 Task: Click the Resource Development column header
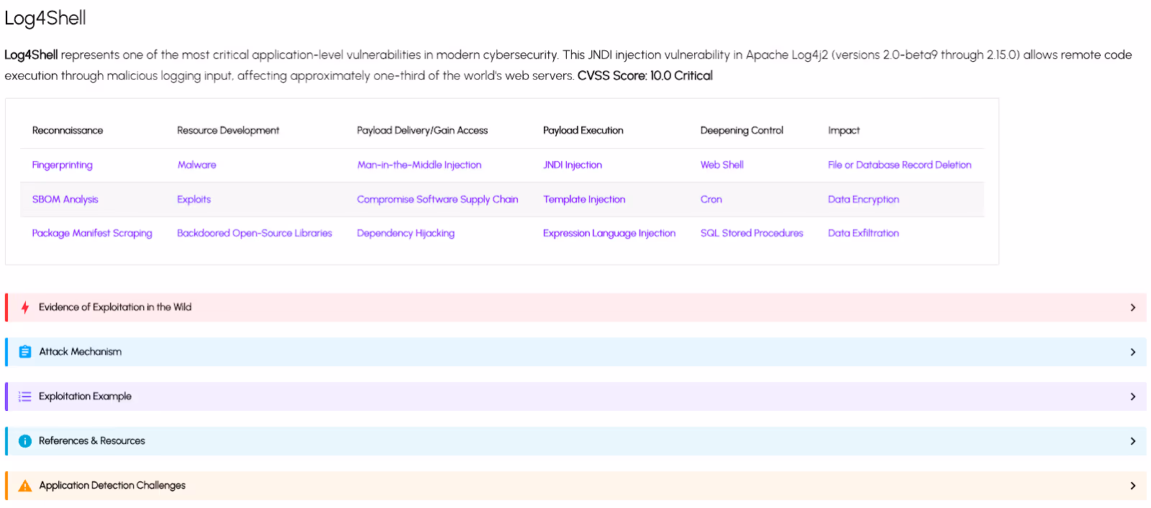pos(228,130)
